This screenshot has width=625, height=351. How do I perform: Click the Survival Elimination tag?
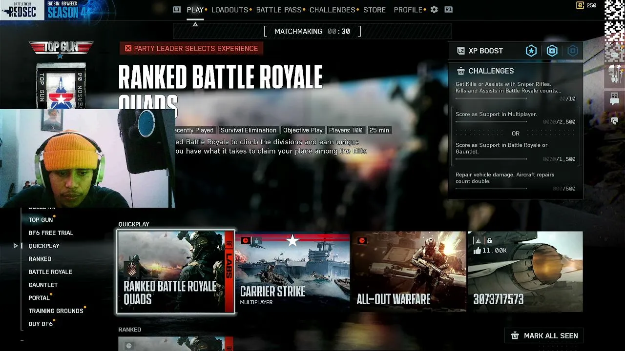[248, 130]
